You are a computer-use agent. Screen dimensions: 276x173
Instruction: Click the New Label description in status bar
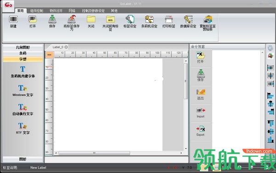(38, 167)
